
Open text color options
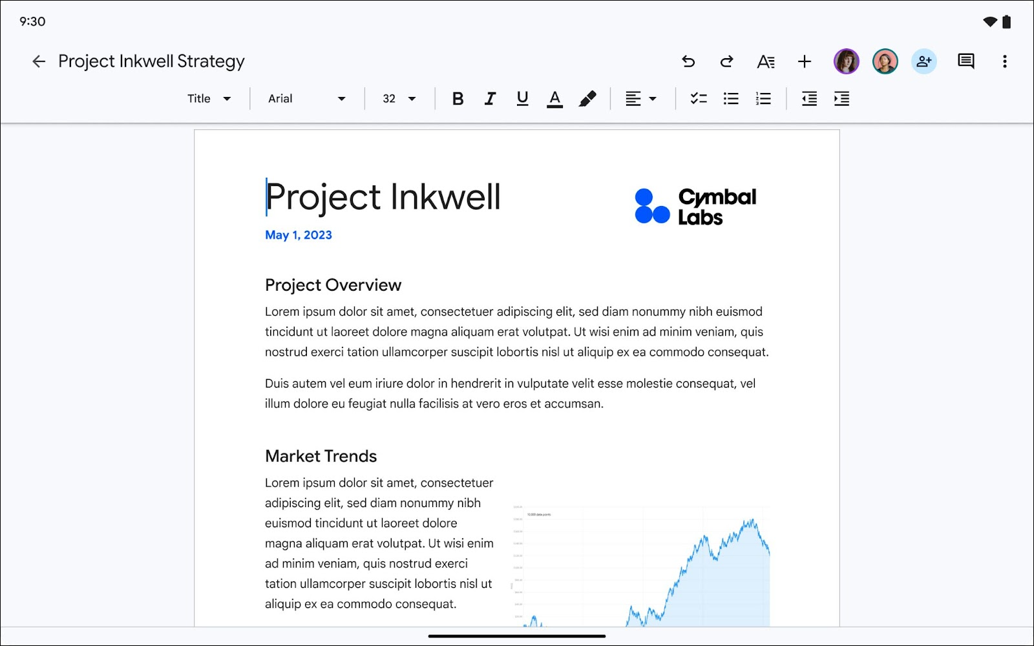tap(554, 98)
